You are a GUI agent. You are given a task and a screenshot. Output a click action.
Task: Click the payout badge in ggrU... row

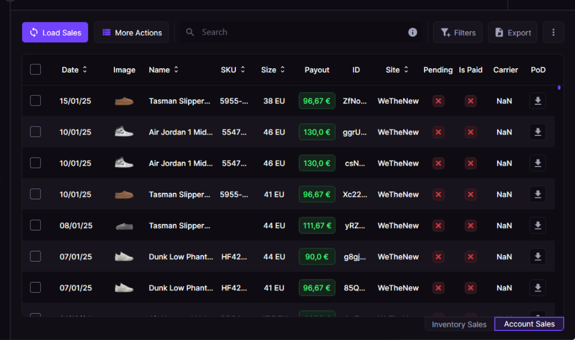click(317, 132)
